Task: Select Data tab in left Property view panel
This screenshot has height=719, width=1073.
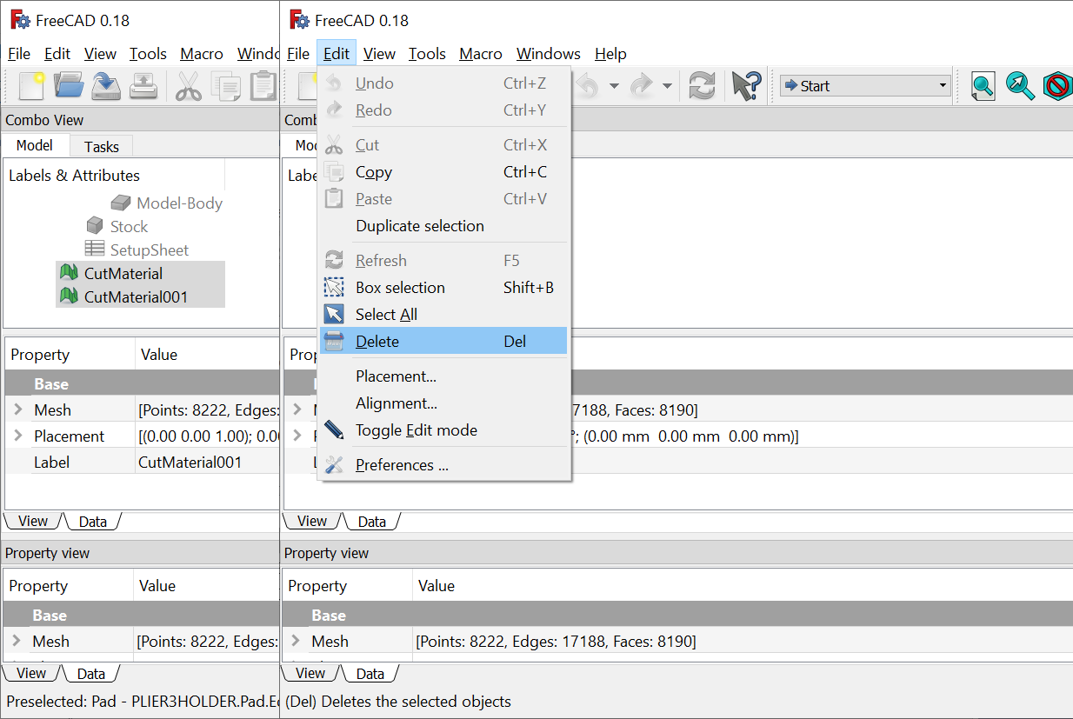Action: click(91, 673)
